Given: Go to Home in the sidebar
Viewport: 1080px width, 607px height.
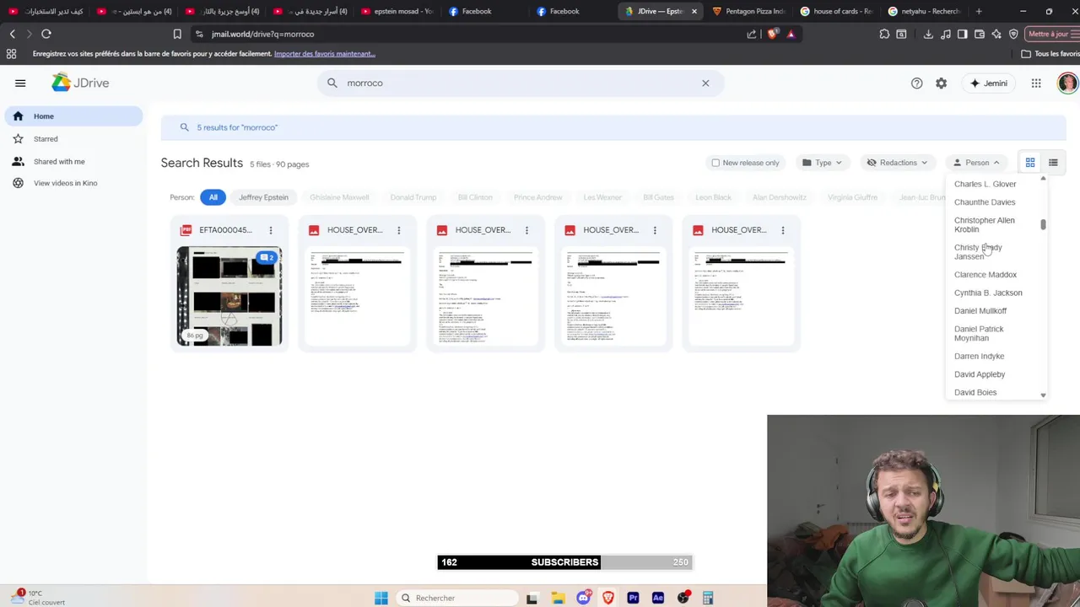Looking at the screenshot, I should [74, 116].
